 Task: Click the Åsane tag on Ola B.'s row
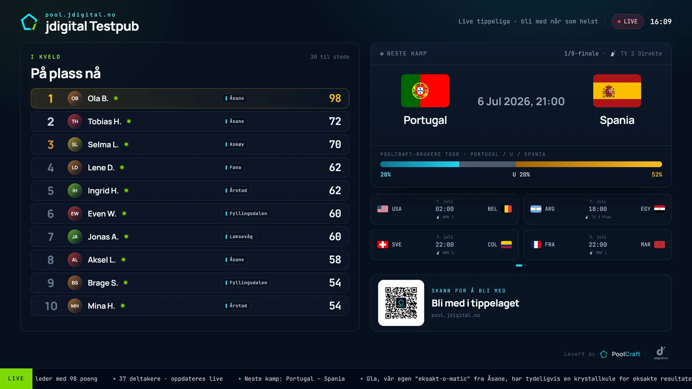pos(235,99)
